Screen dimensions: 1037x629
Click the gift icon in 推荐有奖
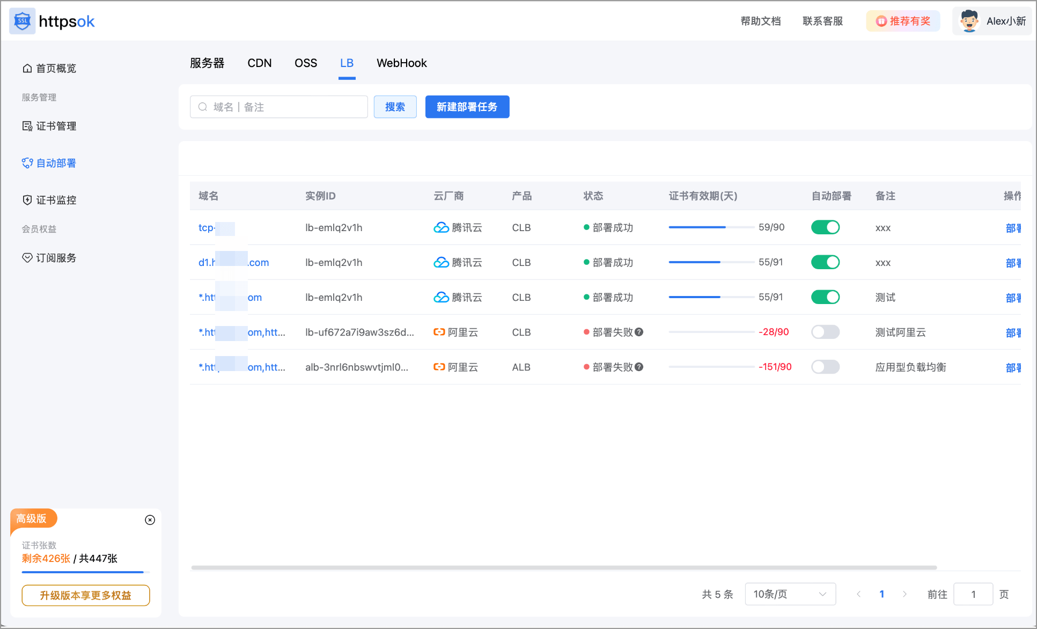(x=881, y=21)
